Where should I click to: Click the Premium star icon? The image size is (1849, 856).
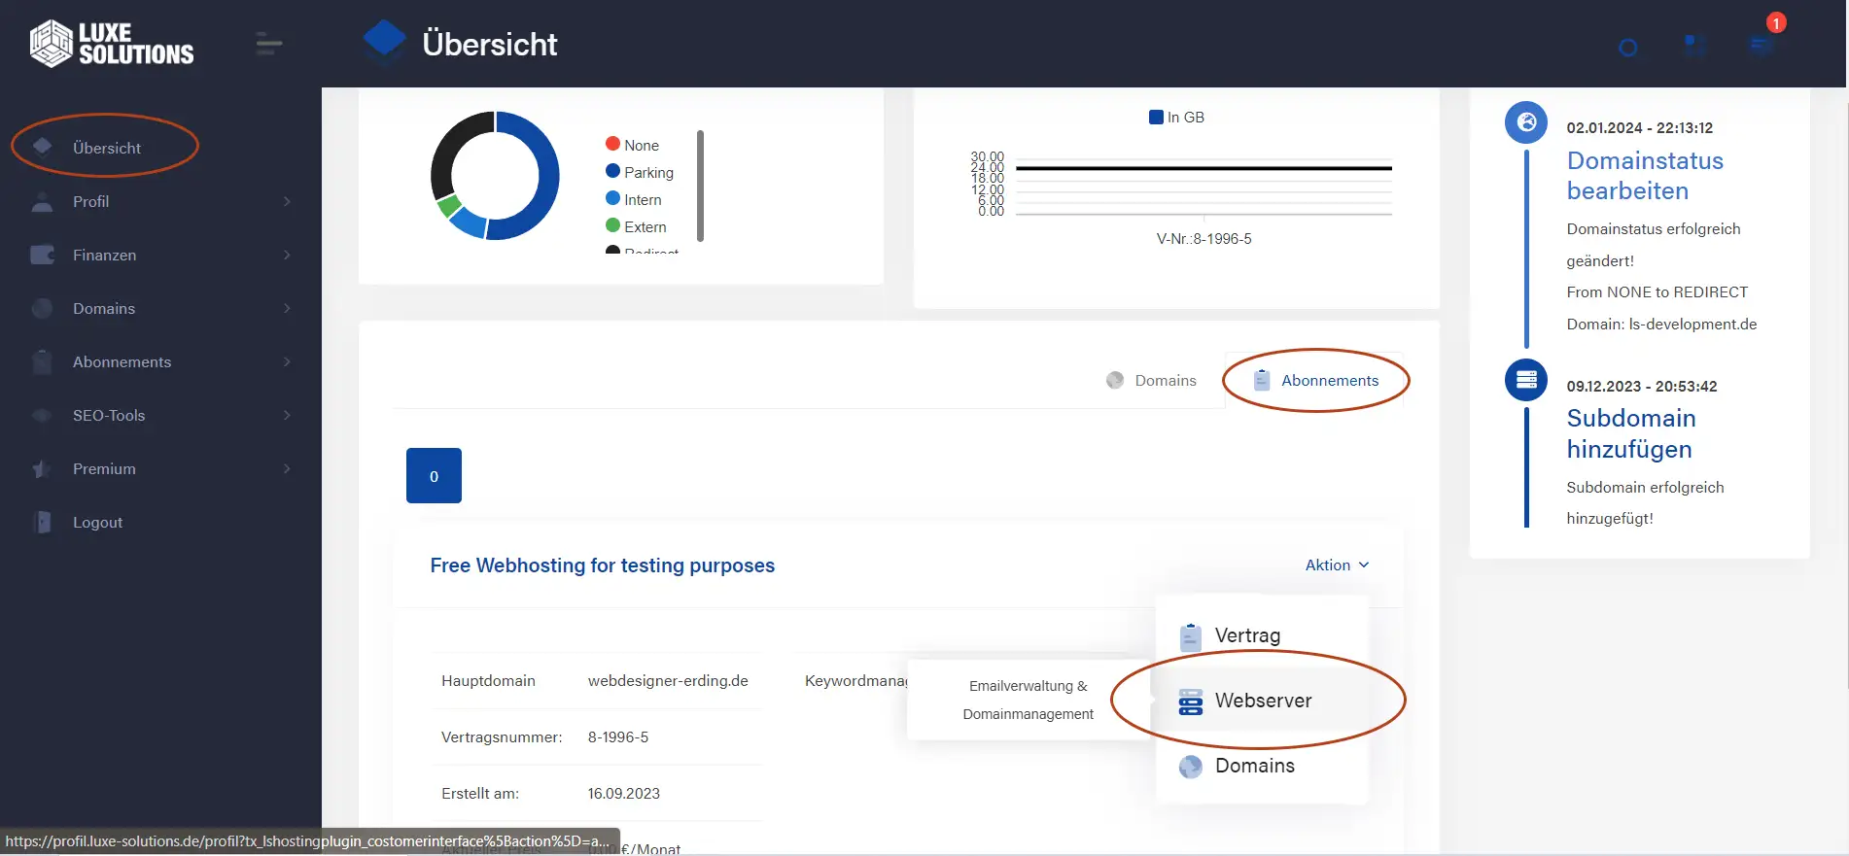(x=42, y=468)
